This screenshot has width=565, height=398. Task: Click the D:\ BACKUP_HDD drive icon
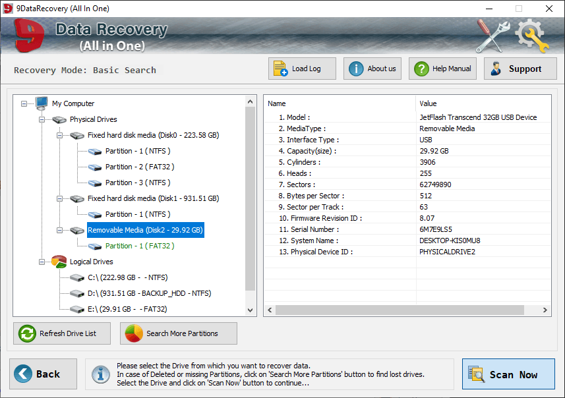pyautogui.click(x=77, y=293)
